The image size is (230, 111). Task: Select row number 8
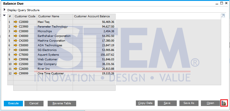pos(10,55)
